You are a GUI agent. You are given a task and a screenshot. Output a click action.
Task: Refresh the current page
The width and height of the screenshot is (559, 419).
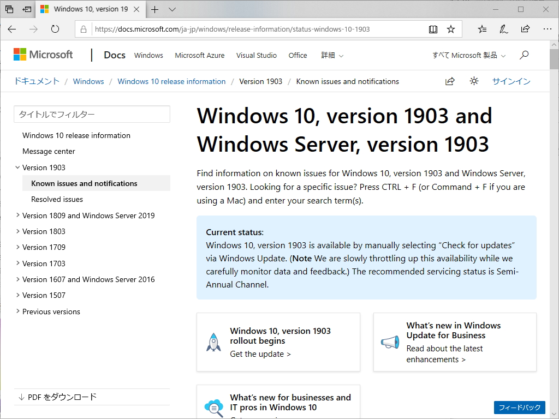pos(55,29)
